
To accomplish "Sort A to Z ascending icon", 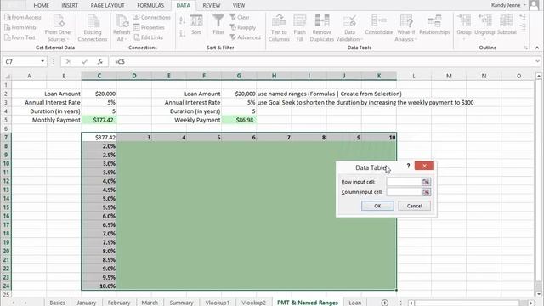I will (x=182, y=20).
